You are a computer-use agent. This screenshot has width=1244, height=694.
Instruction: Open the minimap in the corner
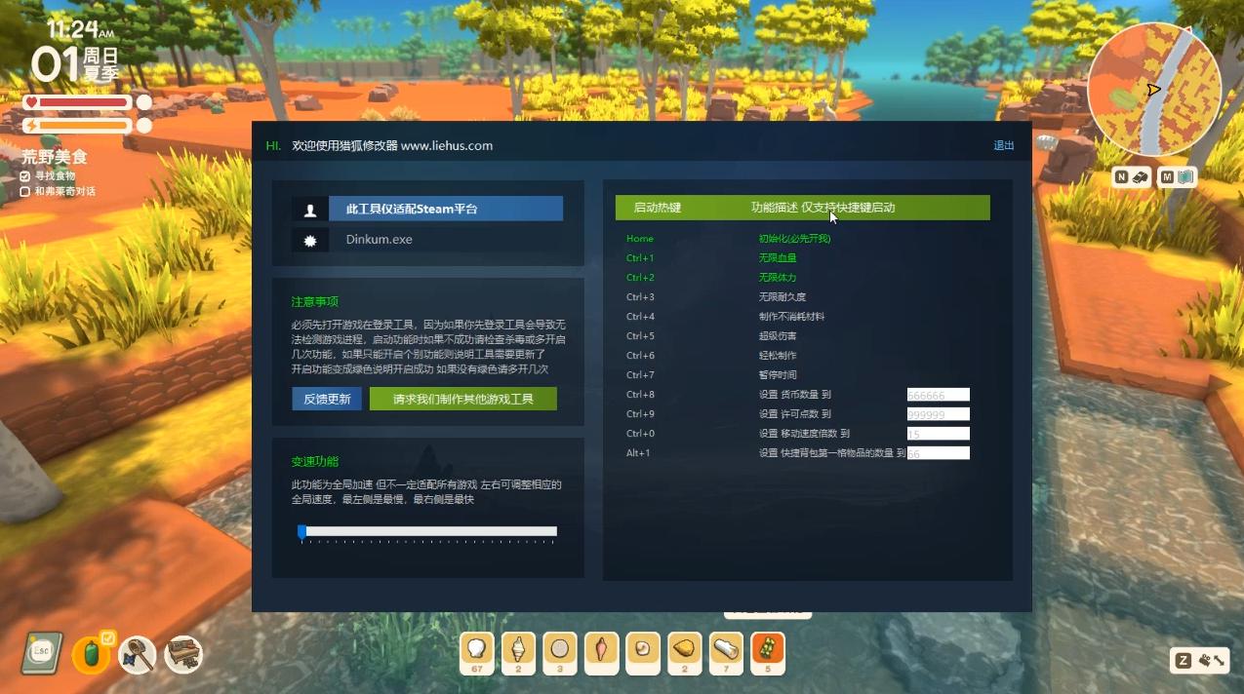1154,91
